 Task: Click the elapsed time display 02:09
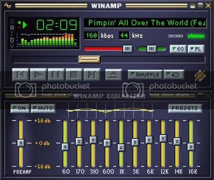pos(57,25)
